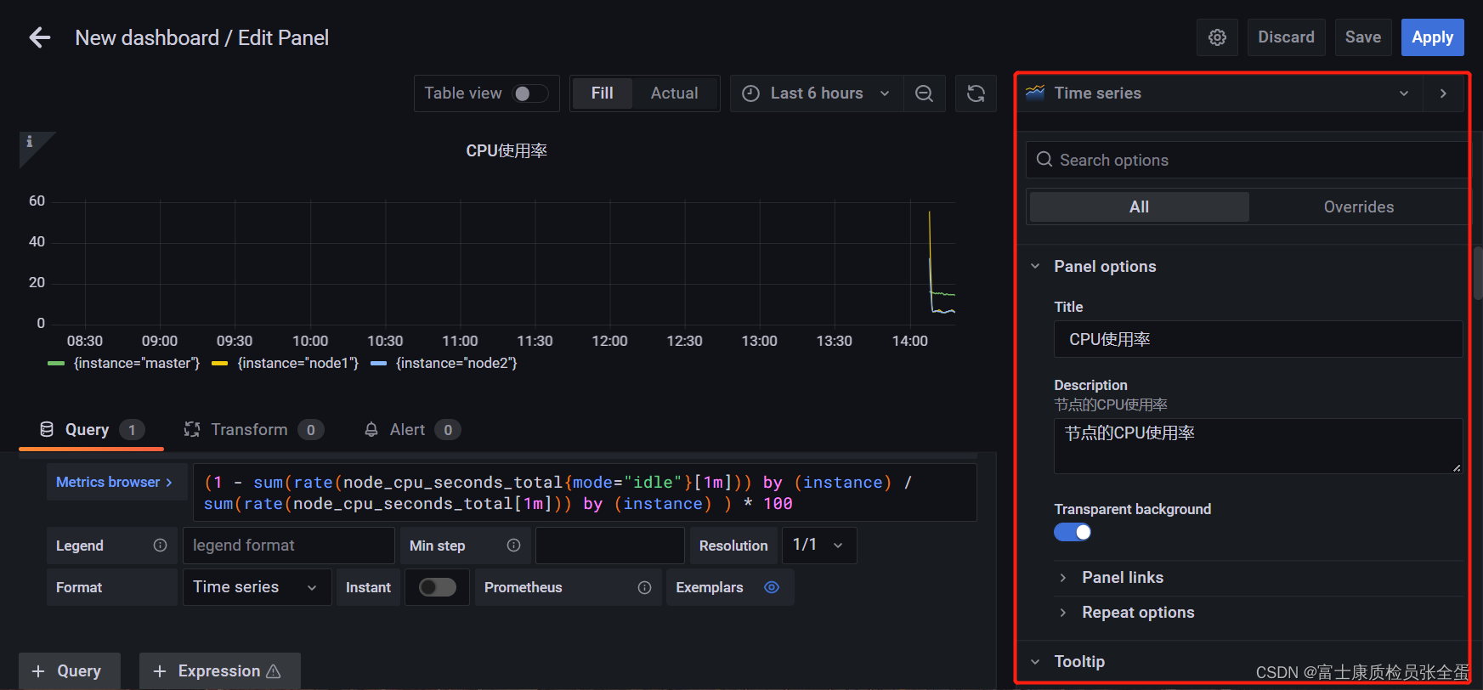Zoom out time range icon
Viewport: 1483px width, 690px height.
924,93
